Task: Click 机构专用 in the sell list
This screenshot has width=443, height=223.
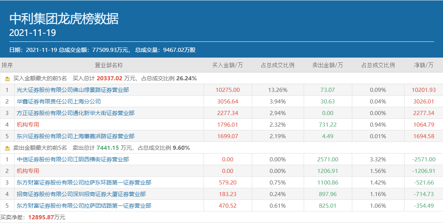Action: point(28,171)
